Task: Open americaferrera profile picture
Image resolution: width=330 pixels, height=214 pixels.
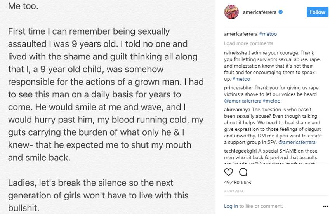Action: pos(231,12)
